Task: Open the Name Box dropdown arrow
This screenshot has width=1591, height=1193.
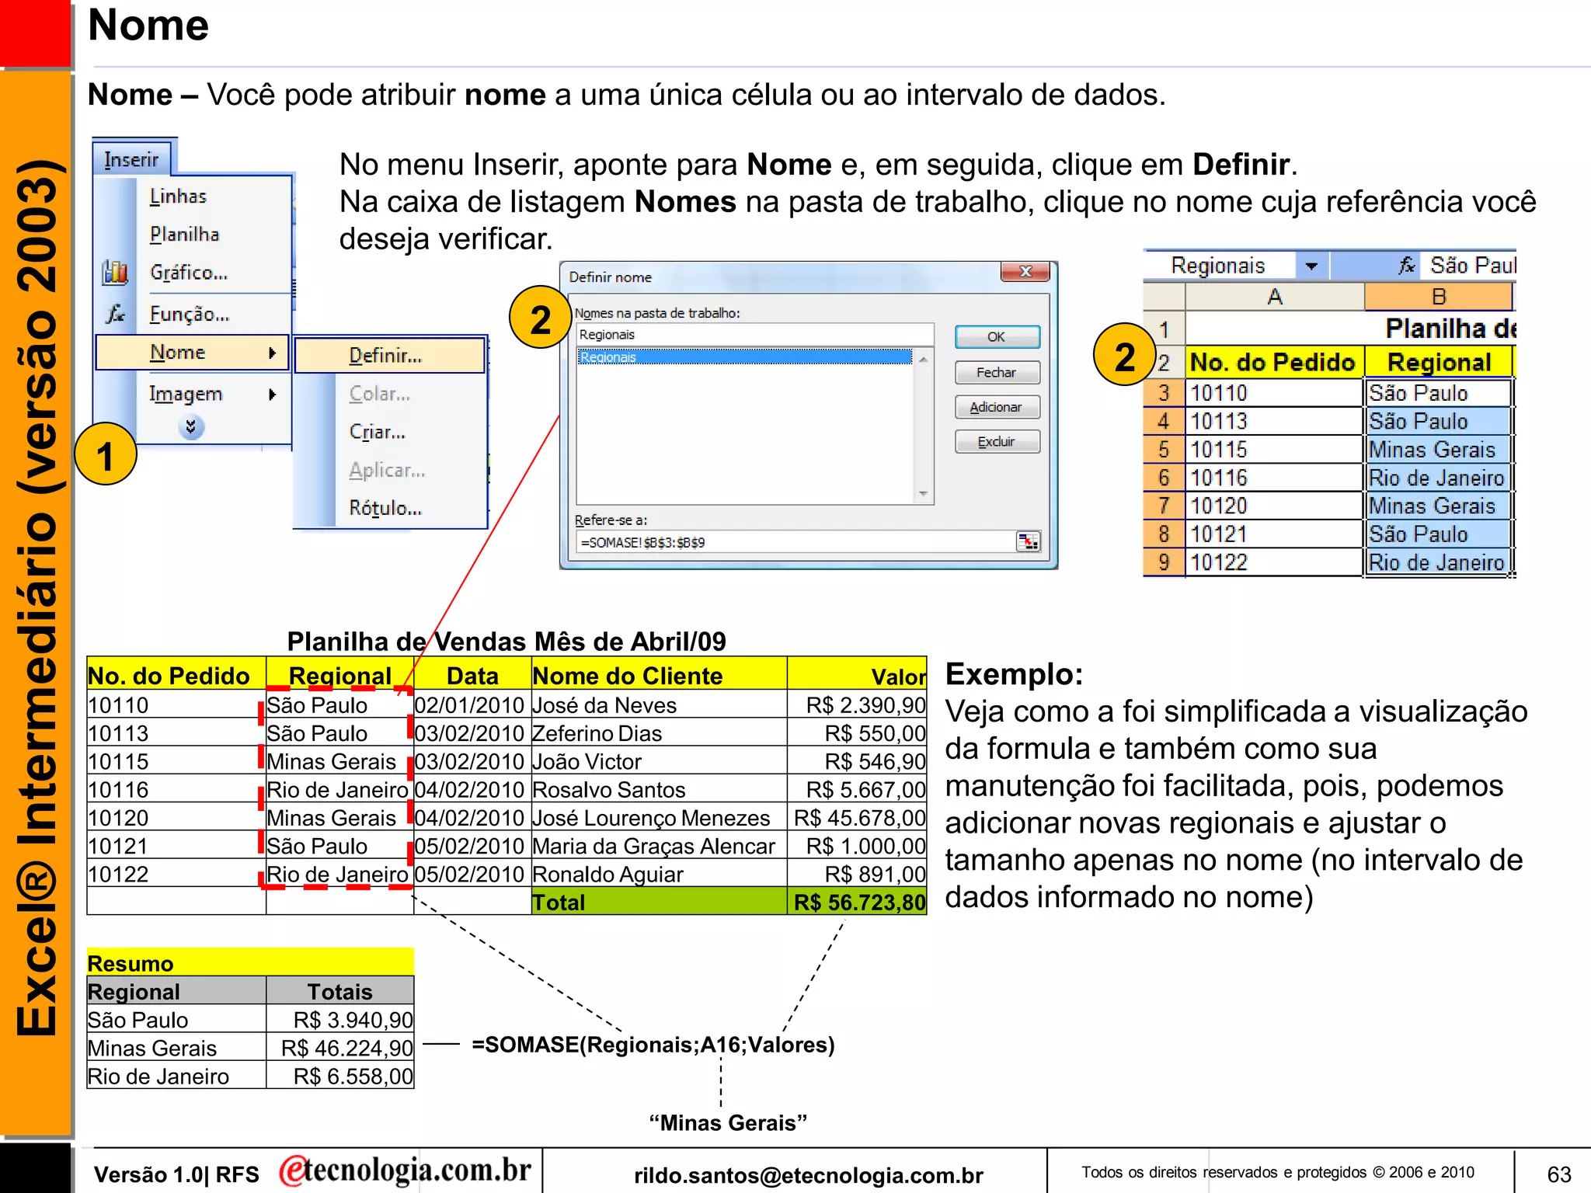Action: 1312,266
